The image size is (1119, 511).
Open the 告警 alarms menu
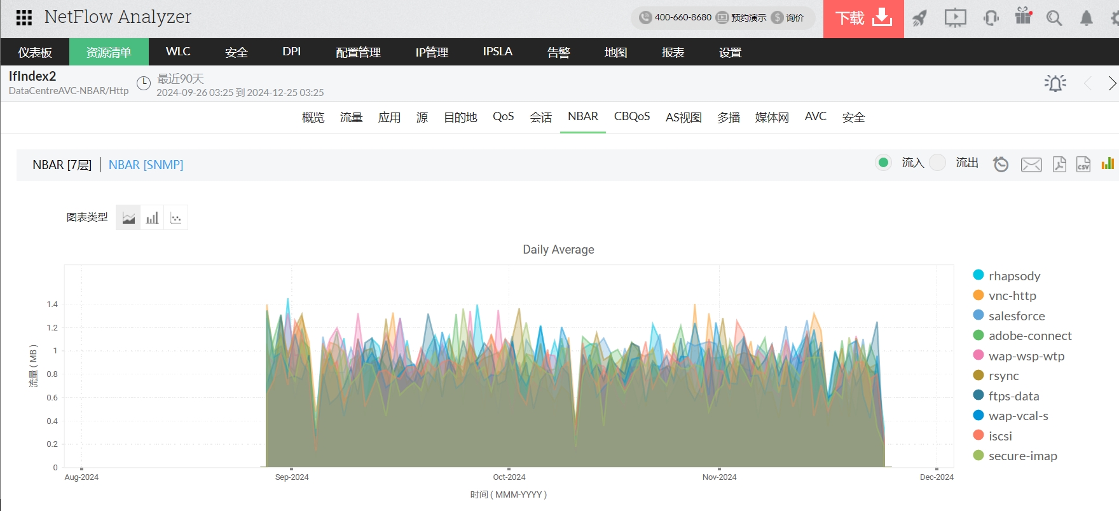coord(558,52)
